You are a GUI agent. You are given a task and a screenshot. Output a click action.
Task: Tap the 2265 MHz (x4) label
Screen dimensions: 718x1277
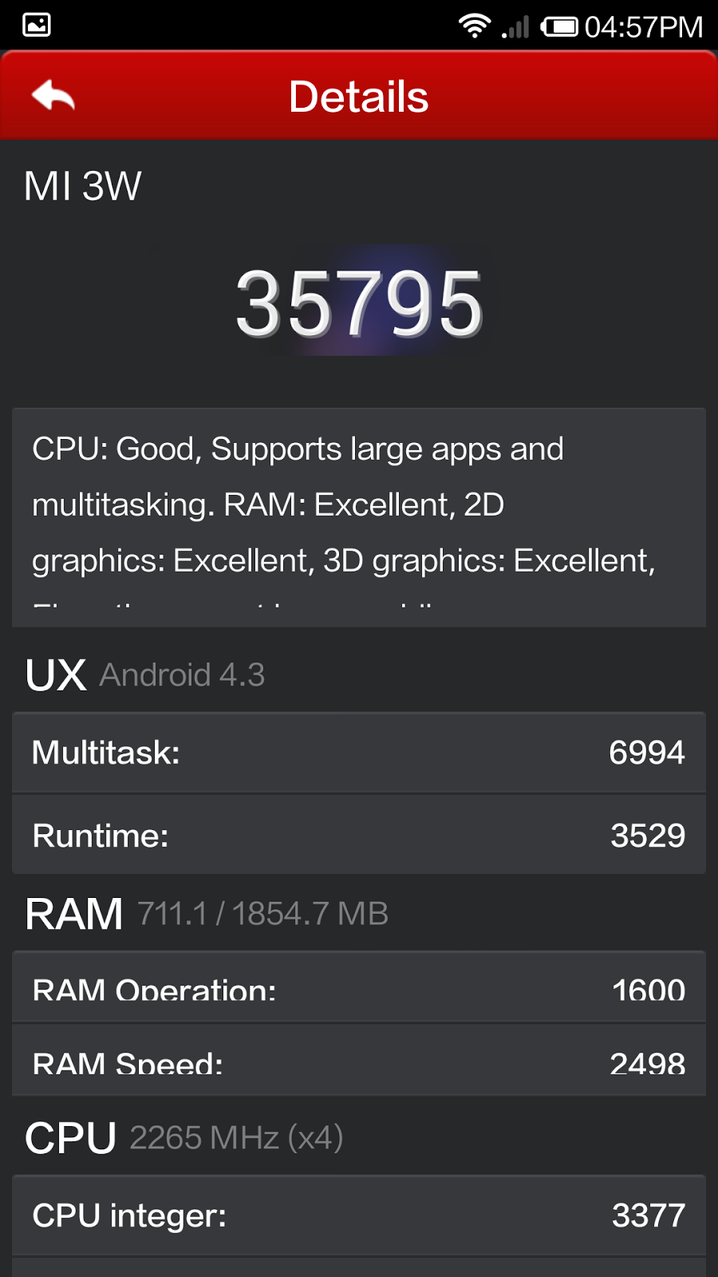coord(236,1138)
